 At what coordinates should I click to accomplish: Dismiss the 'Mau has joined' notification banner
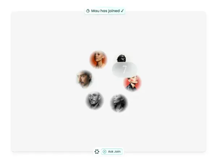(x=105, y=11)
